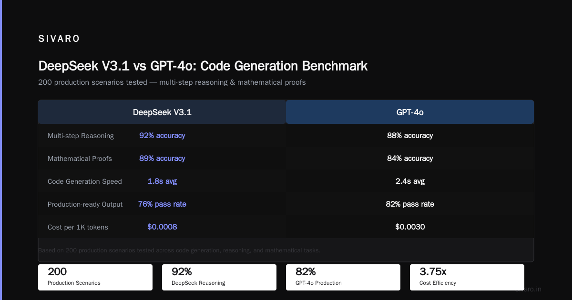Viewport: 572px width, 300px height.
Task: Click the $0.0008 cost value
Action: click(x=162, y=227)
